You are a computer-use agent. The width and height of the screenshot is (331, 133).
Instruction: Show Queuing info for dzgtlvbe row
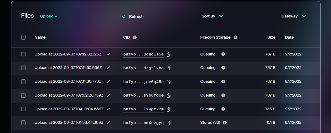point(223,68)
